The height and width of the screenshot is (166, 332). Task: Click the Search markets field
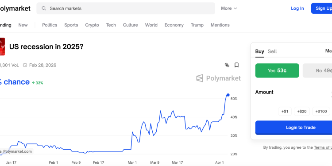pyautogui.click(x=126, y=8)
